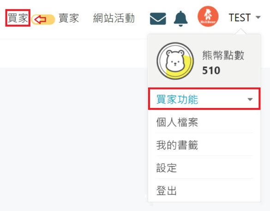Open the 買家功能 section label
The width and height of the screenshot is (270, 211).
click(177, 99)
